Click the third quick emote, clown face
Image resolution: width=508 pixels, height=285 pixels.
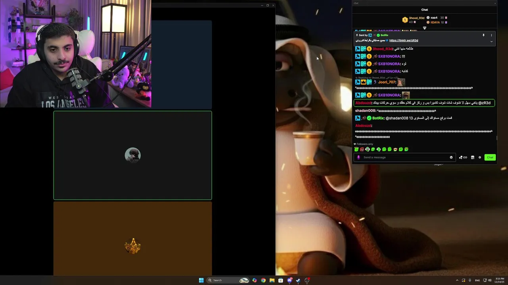(368, 149)
